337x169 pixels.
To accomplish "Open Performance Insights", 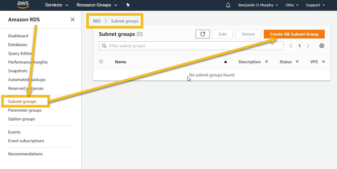I will click(28, 62).
